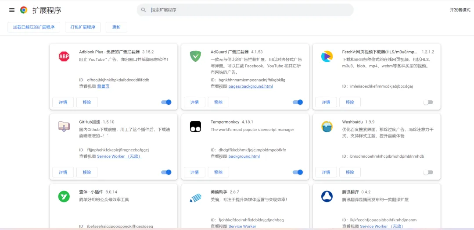Click the search magnifier icon

point(144,10)
